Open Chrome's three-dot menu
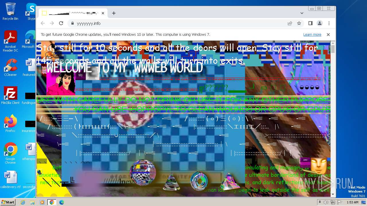This screenshot has width=367, height=206. pyautogui.click(x=329, y=23)
